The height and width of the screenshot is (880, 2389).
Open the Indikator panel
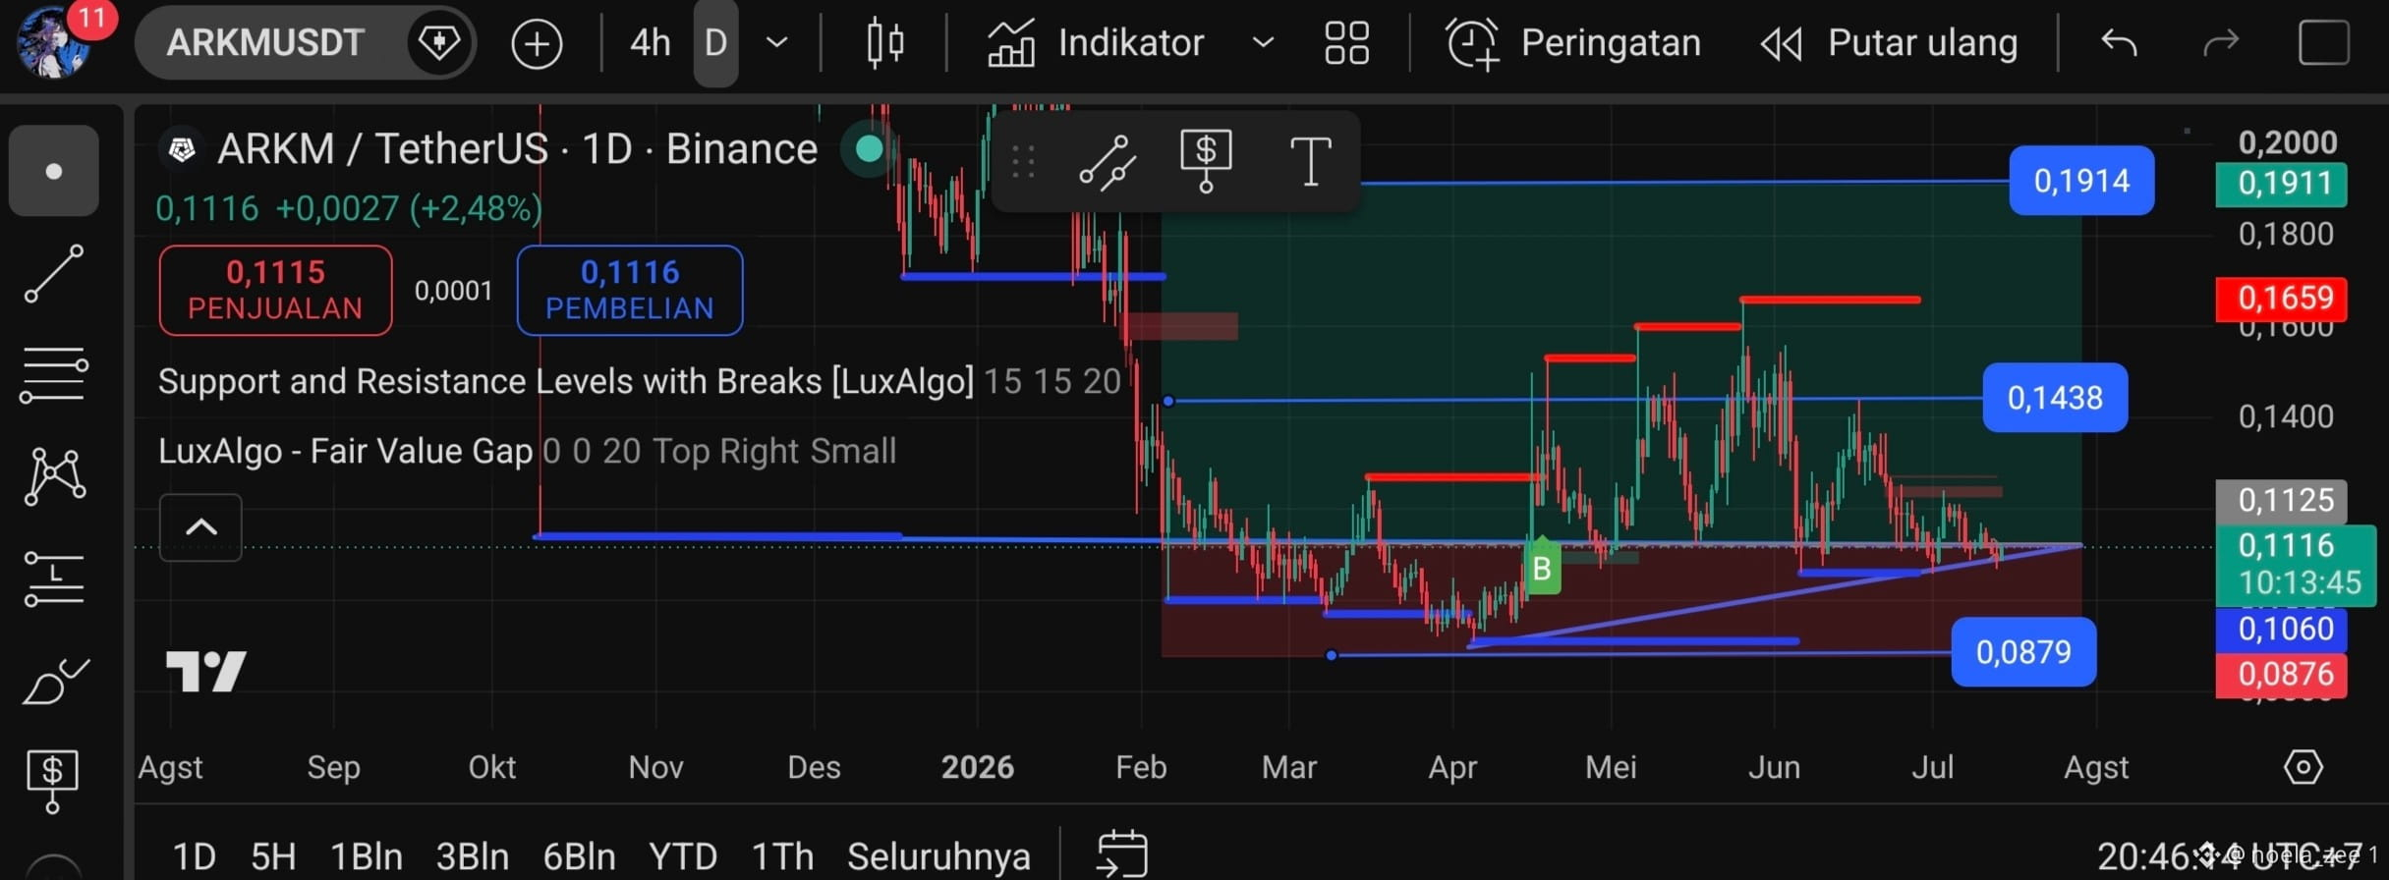pyautogui.click(x=1096, y=43)
